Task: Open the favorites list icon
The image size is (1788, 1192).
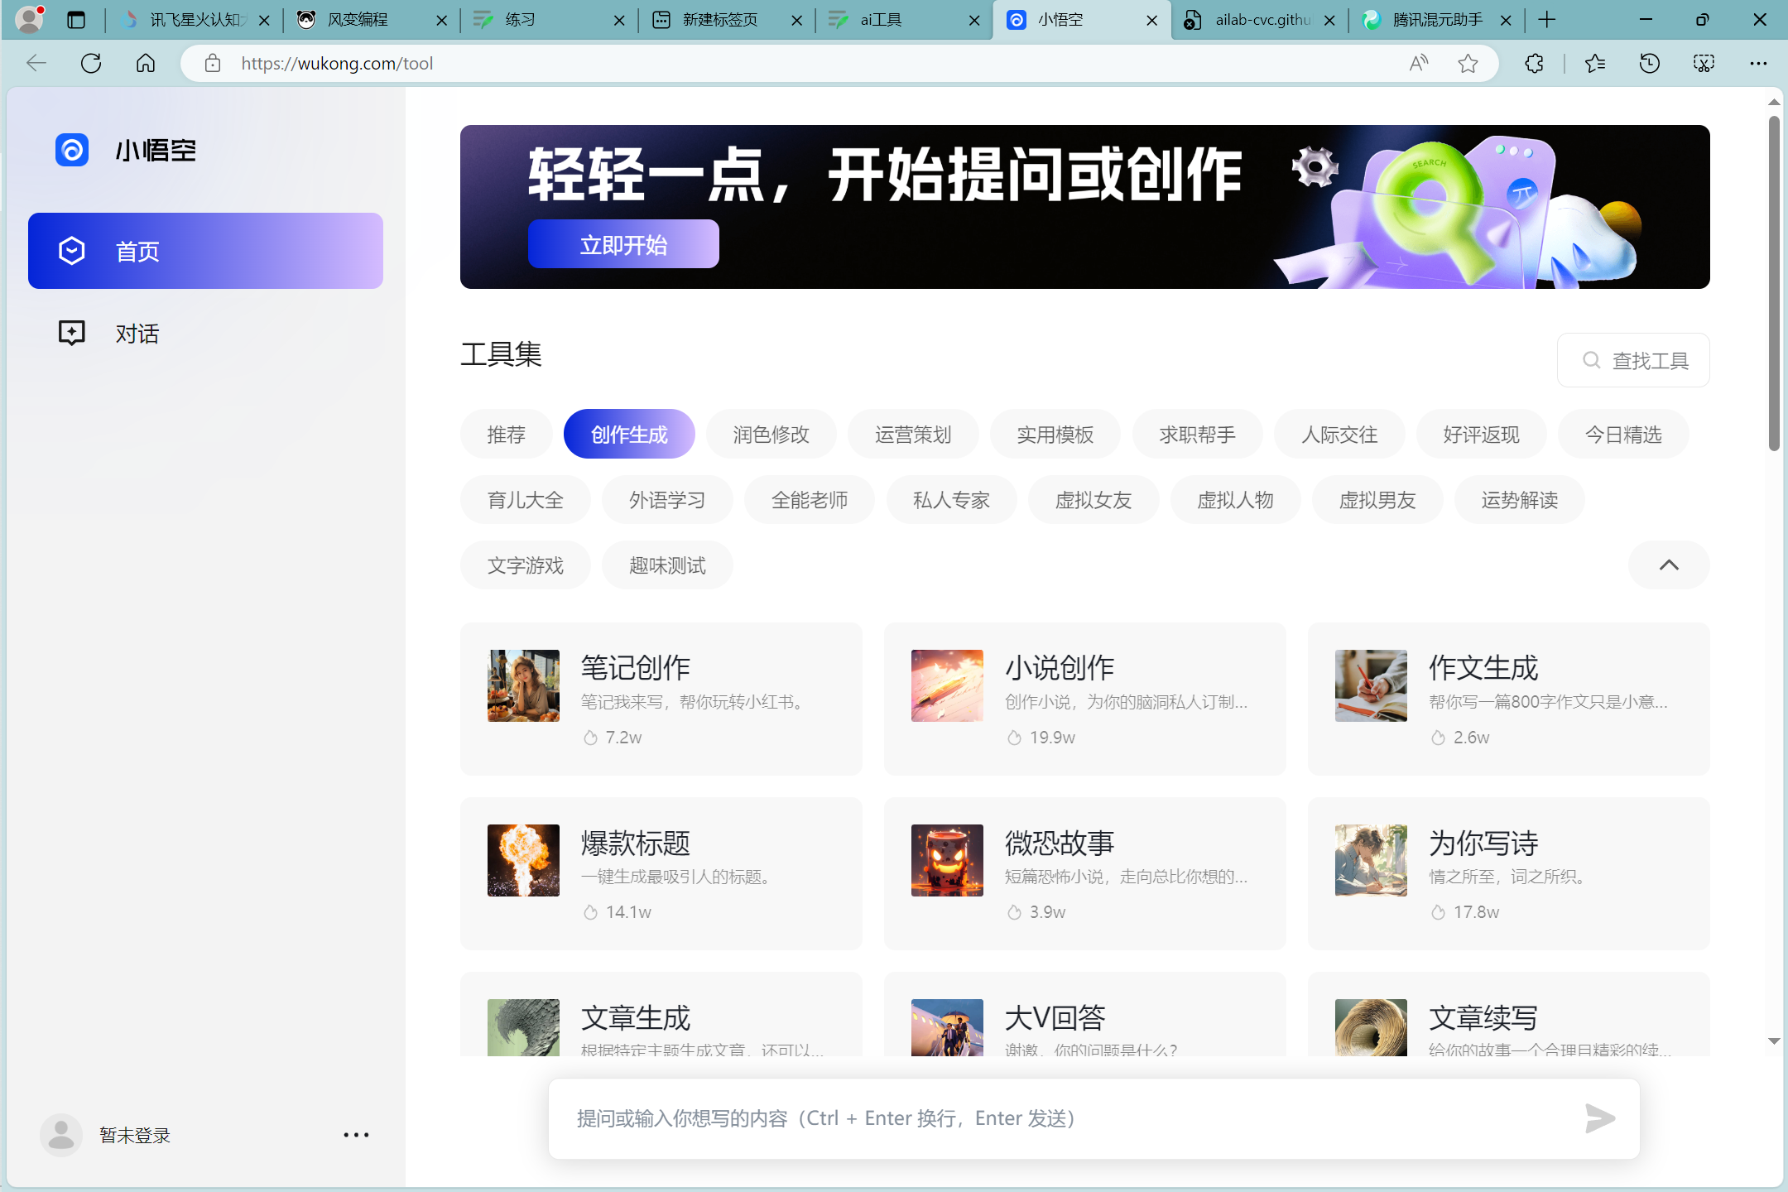Action: pyautogui.click(x=1594, y=63)
